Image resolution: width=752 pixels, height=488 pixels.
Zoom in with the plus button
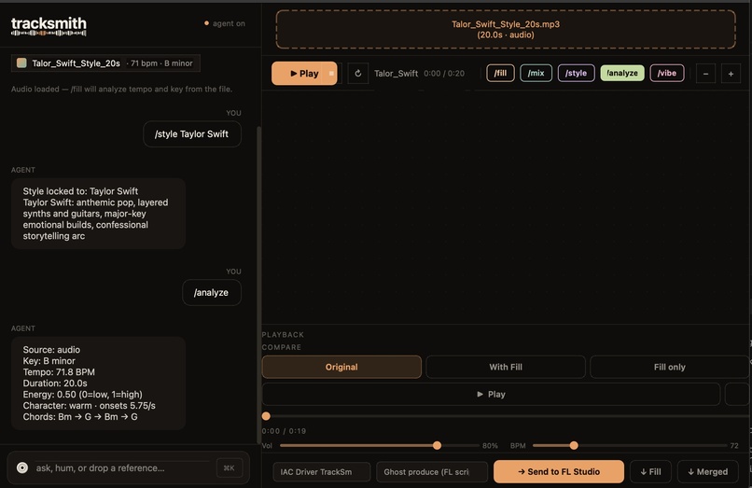[731, 74]
